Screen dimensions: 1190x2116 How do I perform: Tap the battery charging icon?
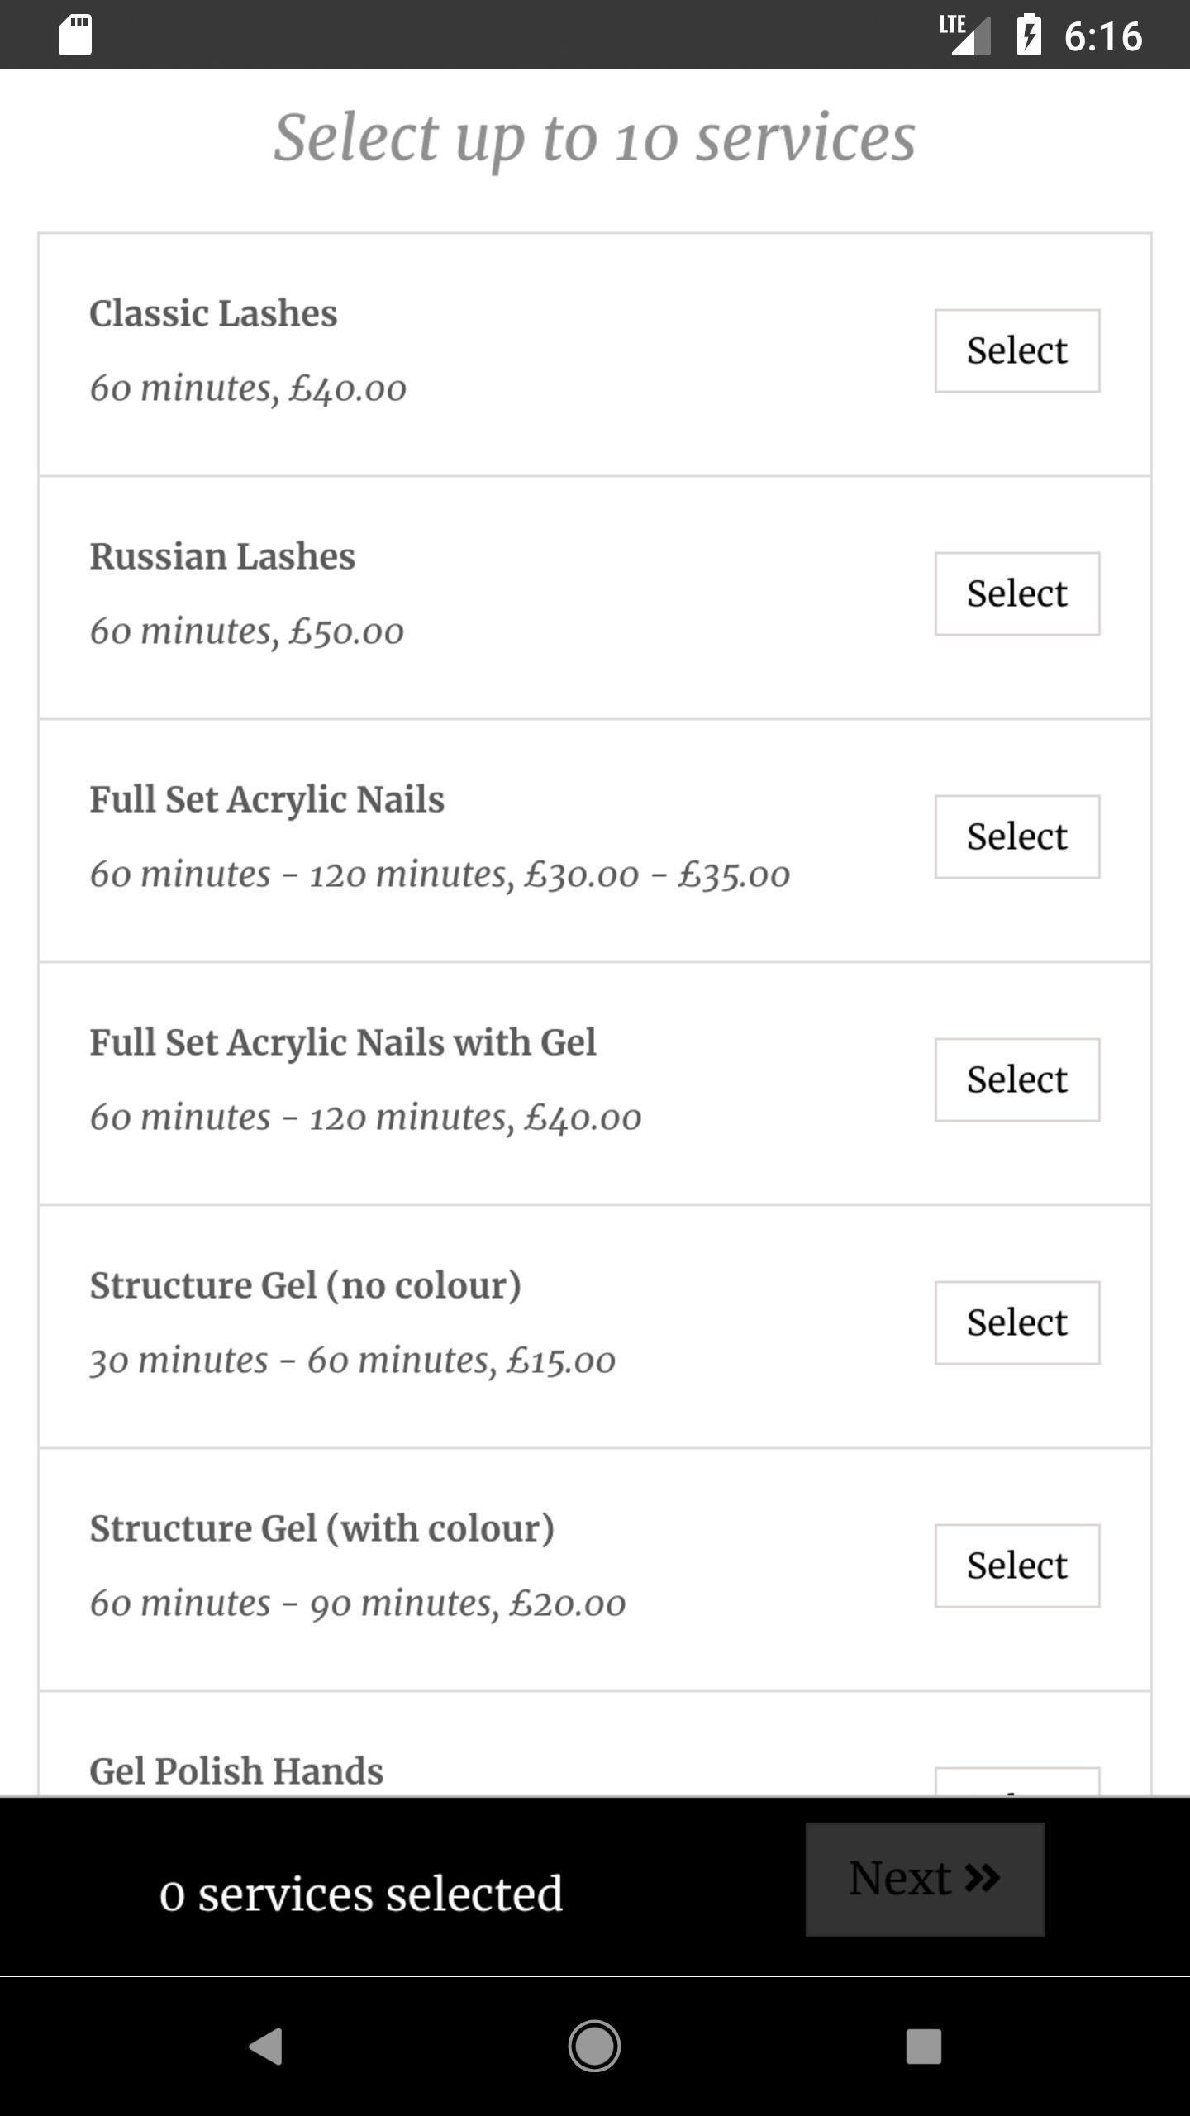pos(1029,36)
